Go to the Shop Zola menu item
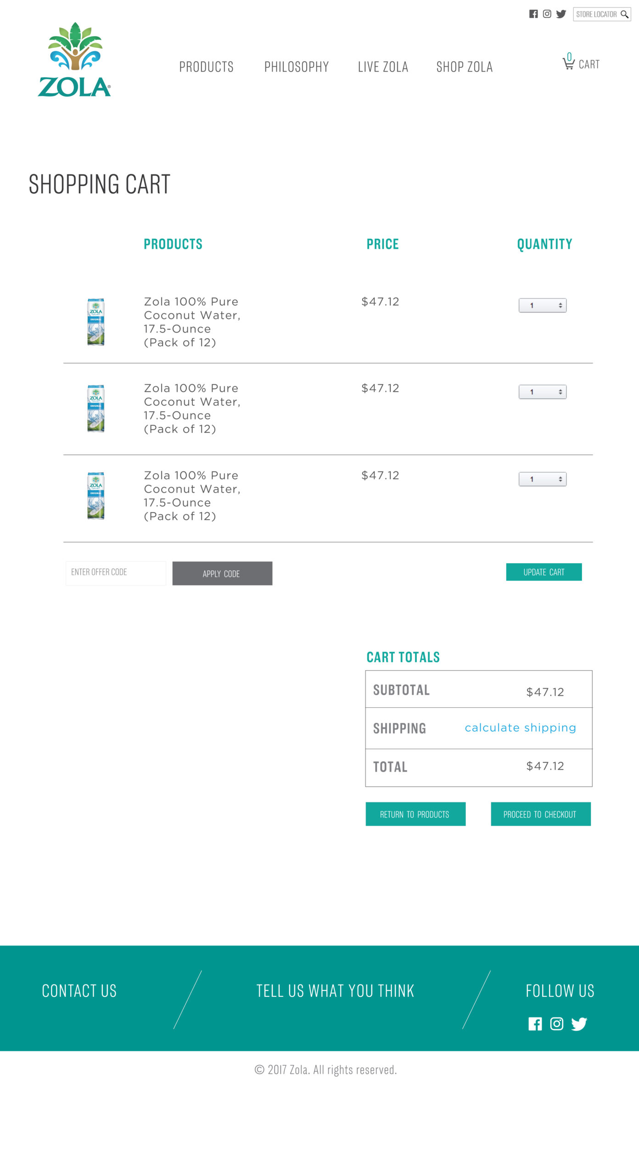This screenshot has height=1175, width=639. pyautogui.click(x=465, y=67)
